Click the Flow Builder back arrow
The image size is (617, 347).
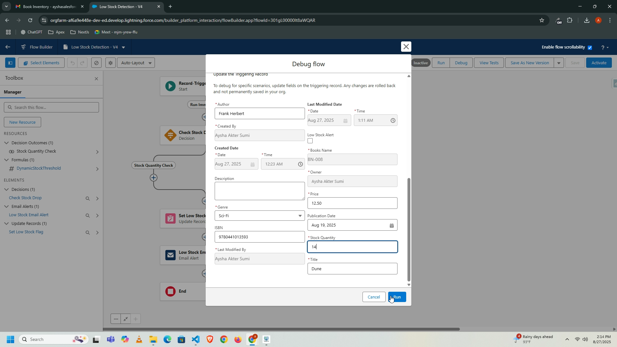point(8,47)
